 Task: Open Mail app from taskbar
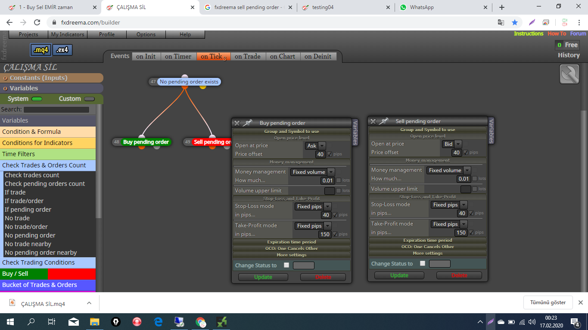coord(74,321)
